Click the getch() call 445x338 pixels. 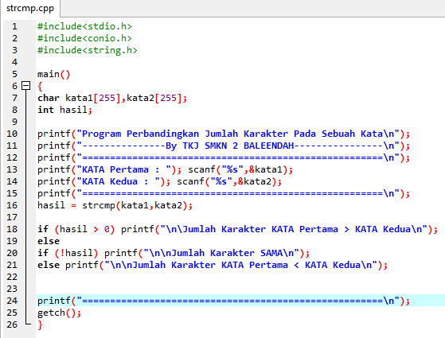pyautogui.click(x=59, y=313)
